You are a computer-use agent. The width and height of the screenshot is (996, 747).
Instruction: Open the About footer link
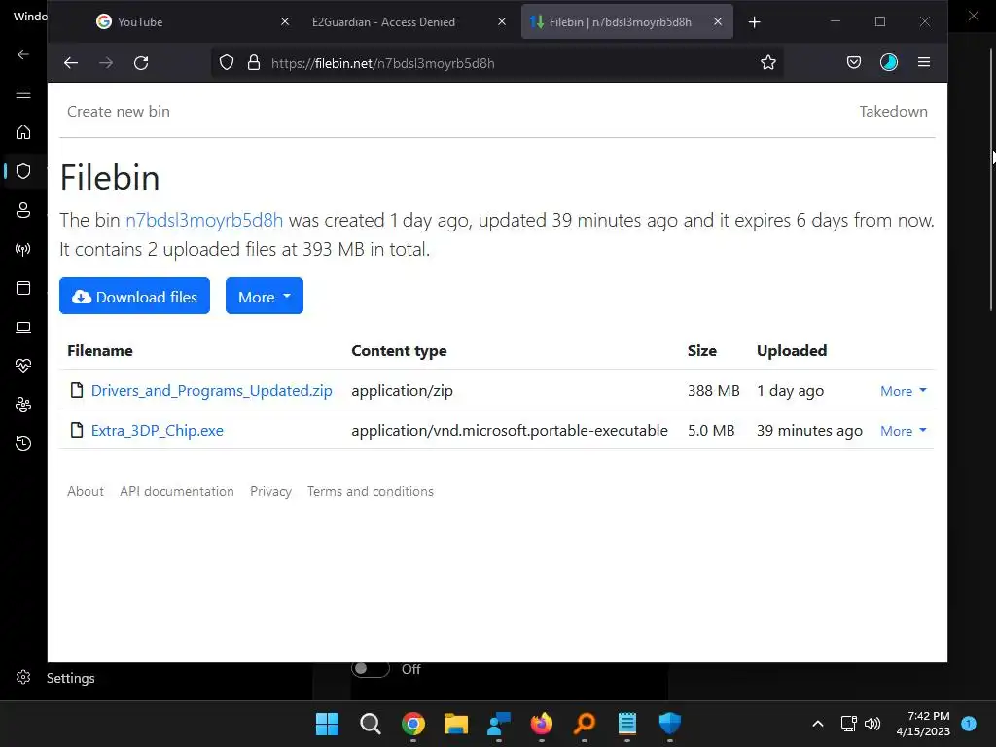(x=86, y=491)
